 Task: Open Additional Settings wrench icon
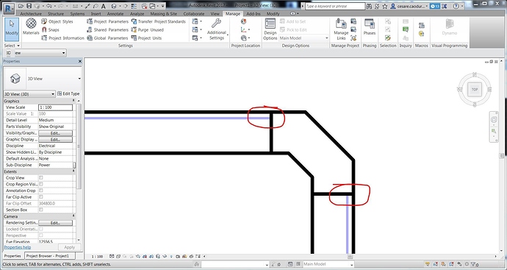click(x=216, y=23)
